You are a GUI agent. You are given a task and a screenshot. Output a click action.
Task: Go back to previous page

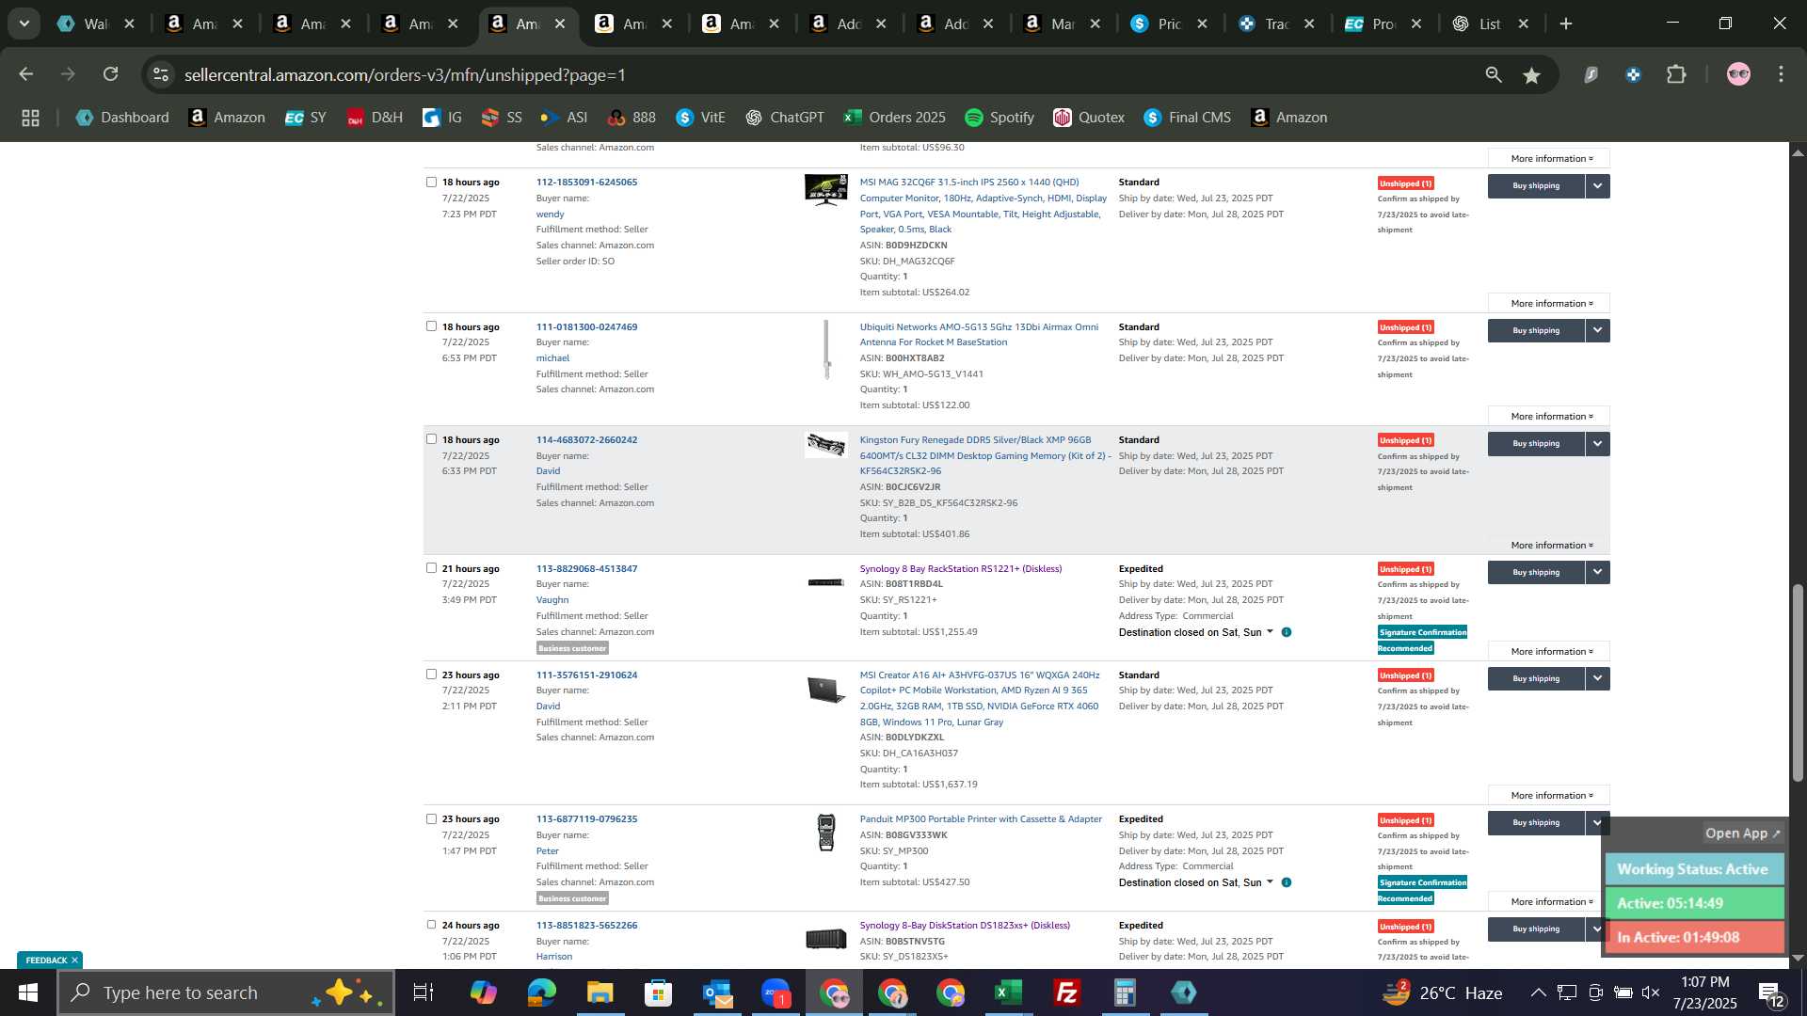point(26,74)
